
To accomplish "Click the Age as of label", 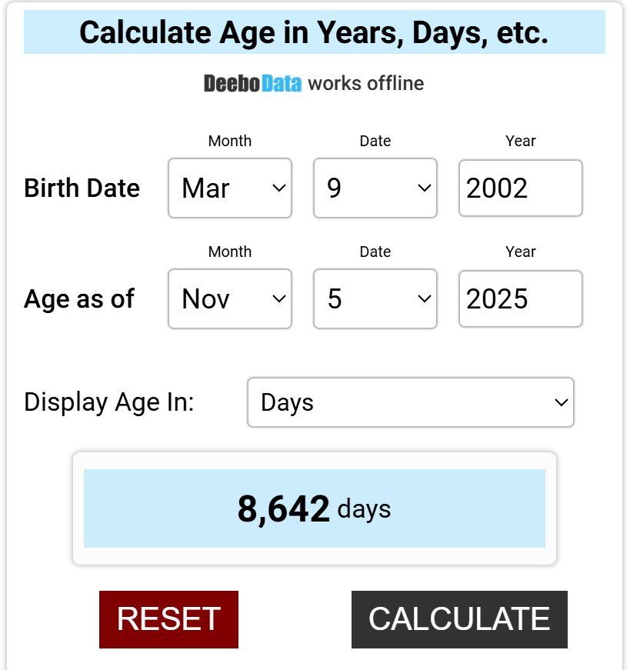I will point(79,299).
